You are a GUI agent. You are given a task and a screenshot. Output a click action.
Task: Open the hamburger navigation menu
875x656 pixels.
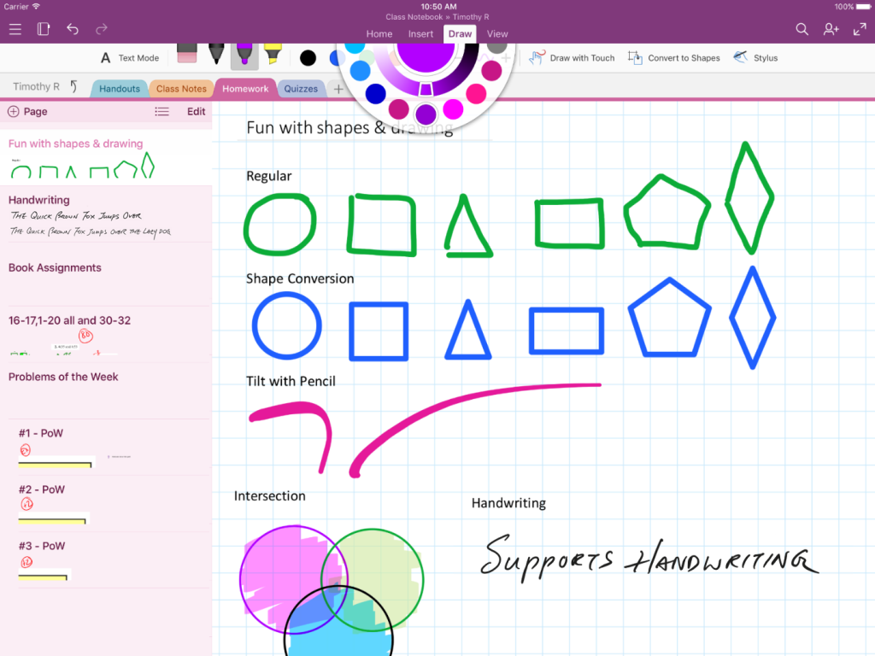(15, 29)
